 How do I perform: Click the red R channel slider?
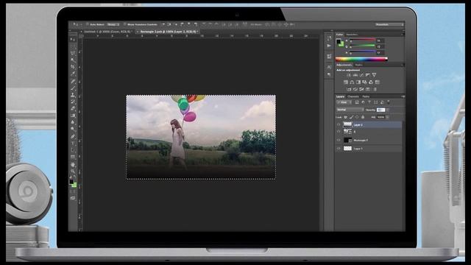coord(362,40)
